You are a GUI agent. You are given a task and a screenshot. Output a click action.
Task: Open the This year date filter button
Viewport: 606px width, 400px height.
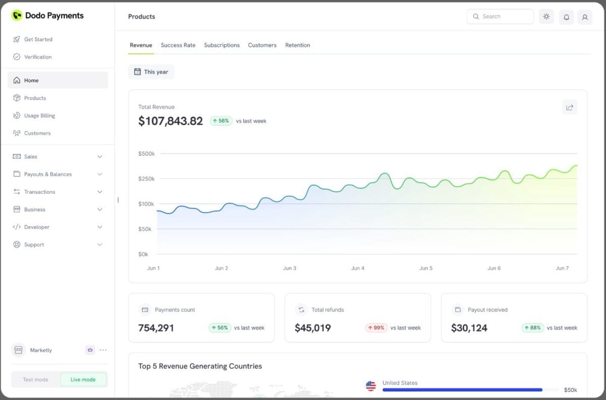point(151,72)
